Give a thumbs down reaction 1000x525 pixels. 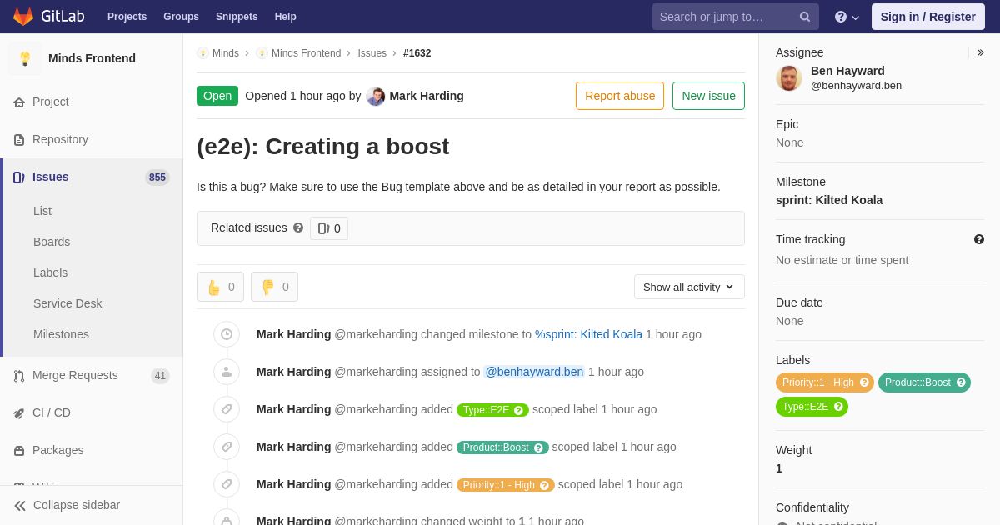(274, 287)
